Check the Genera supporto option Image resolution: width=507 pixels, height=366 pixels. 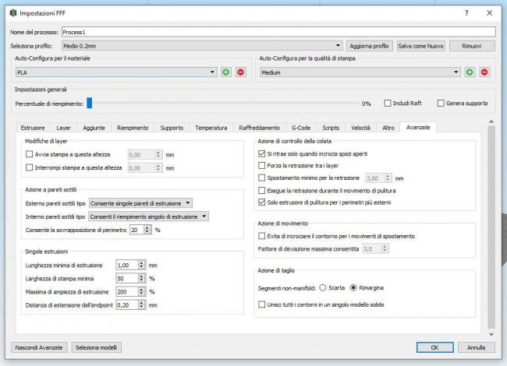click(441, 103)
